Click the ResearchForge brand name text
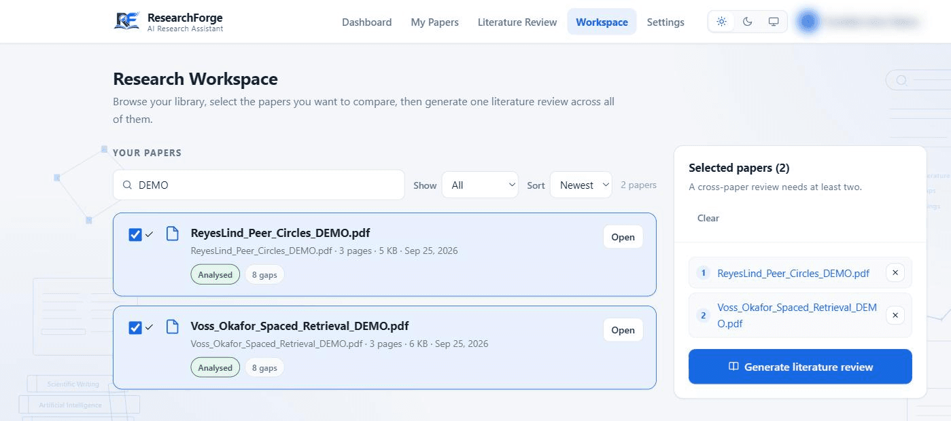Image resolution: width=951 pixels, height=421 pixels. [185, 18]
